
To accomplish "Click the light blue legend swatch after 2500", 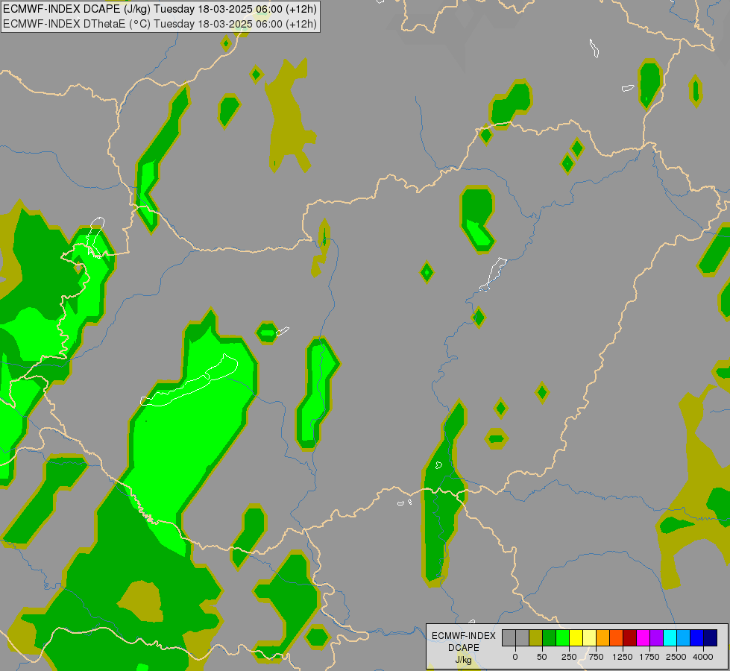I will 683,637.
